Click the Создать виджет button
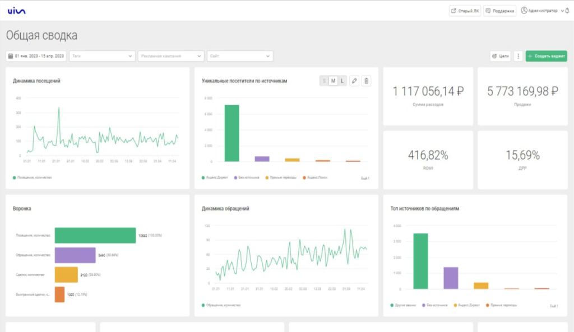This screenshot has height=332, width=574. tap(546, 56)
